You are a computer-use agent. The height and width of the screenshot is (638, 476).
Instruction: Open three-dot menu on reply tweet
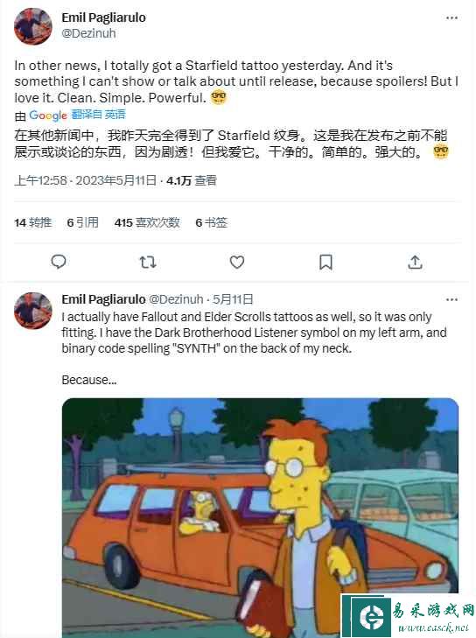point(452,300)
